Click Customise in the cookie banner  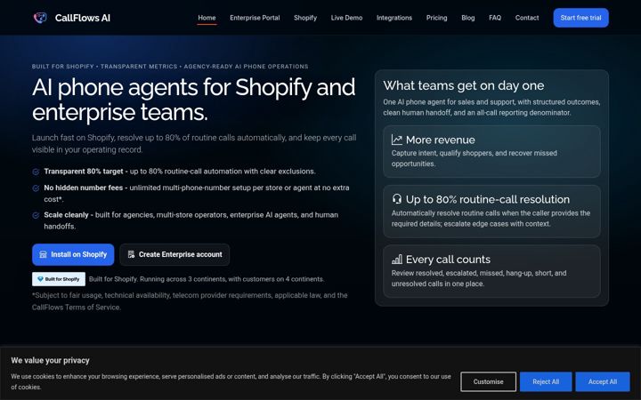click(x=488, y=381)
